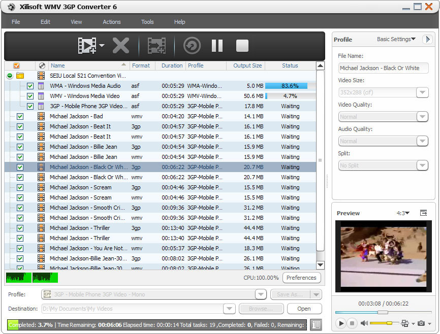440x334 pixels.
Task: Mute the preview speaker icon
Action: (364, 323)
